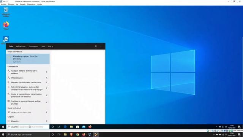The width and height of the screenshot is (243, 137).
Task: Open the Ver menu
Action: [x=17, y=4]
